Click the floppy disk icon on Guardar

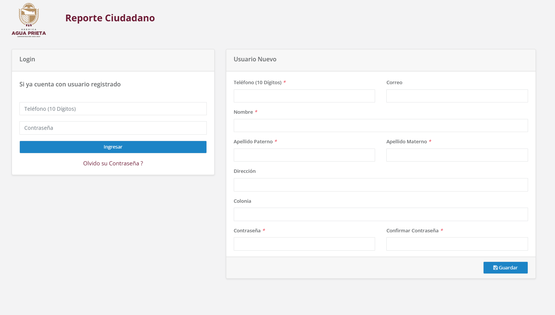[495, 267]
